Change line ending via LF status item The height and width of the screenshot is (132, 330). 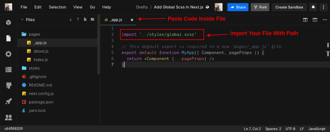302,129
